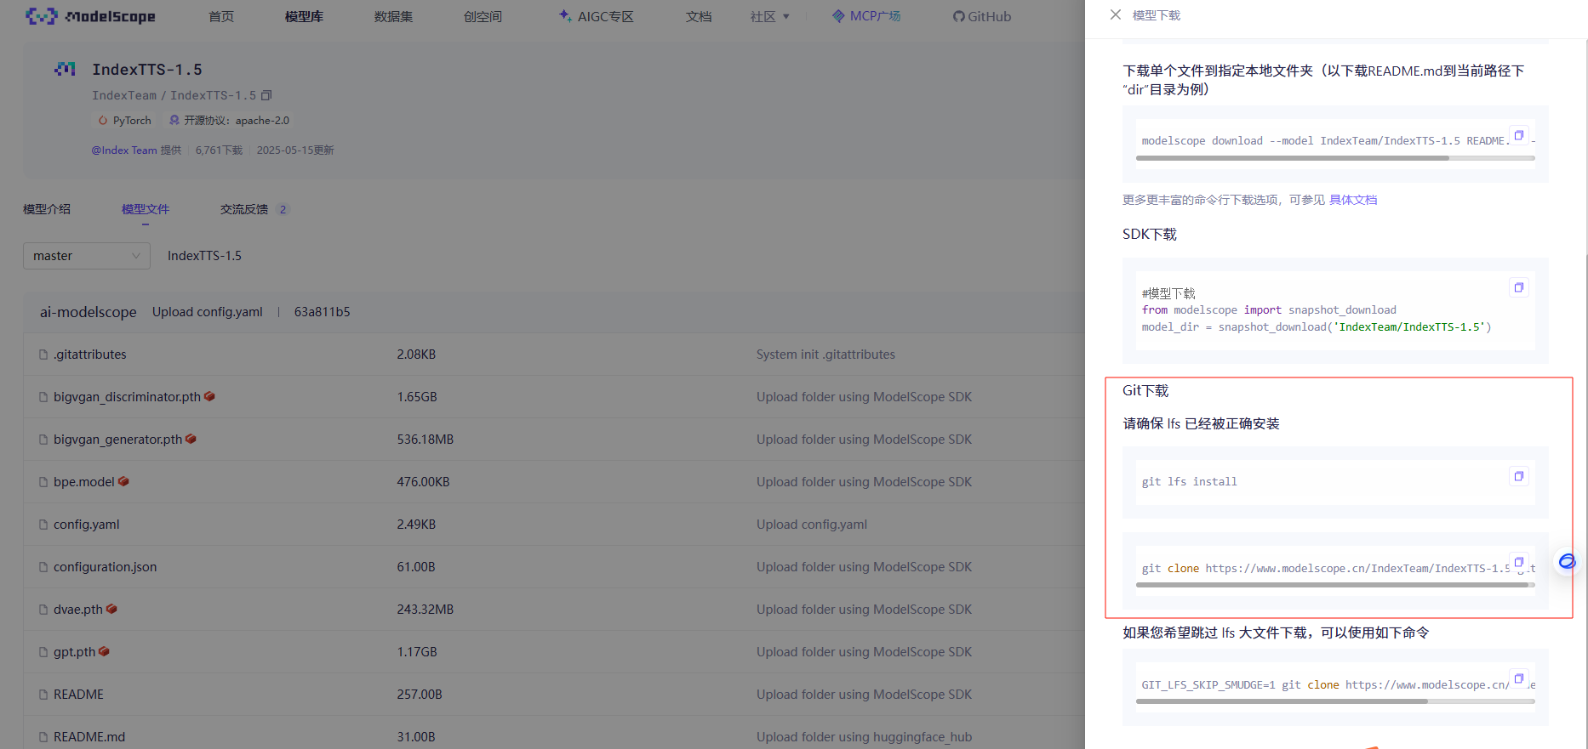Screen dimensions: 1588x749
Task: Click file icon of config.yaml
Action: coord(43,525)
